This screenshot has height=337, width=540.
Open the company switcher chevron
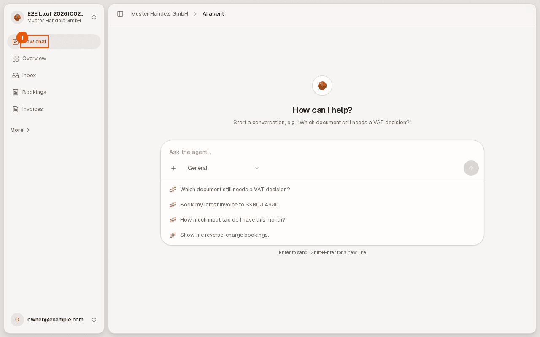(94, 17)
